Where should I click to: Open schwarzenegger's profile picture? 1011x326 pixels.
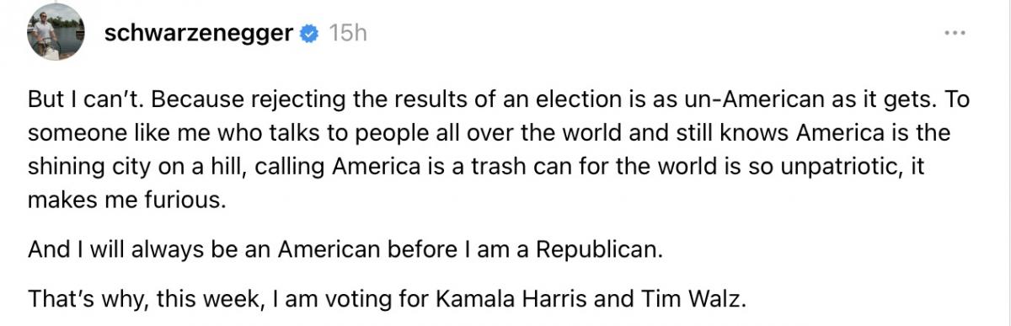[x=56, y=32]
